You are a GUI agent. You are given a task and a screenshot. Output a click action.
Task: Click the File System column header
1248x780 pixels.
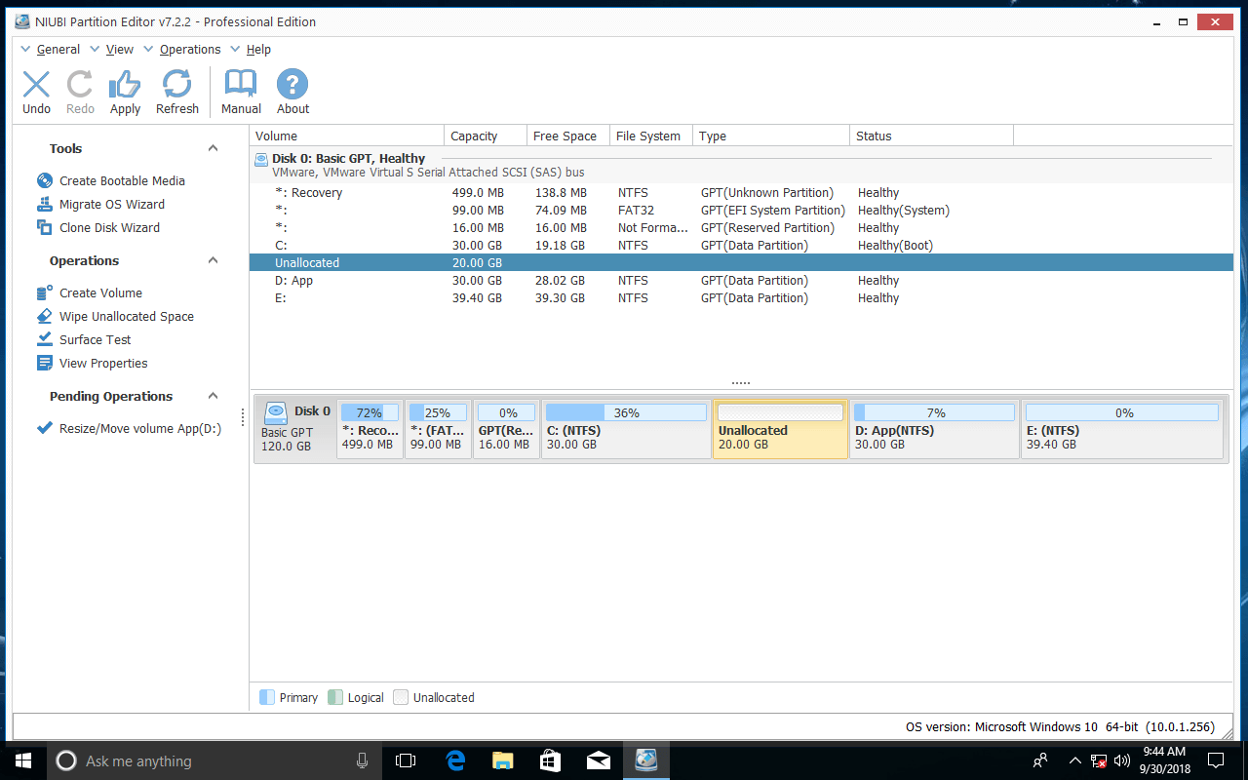651,136
